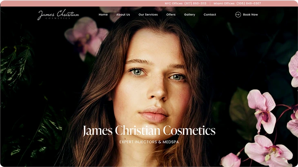Call the NYC Offices number (917) 860-3113
This screenshot has height=167, width=298.
tap(195, 3)
